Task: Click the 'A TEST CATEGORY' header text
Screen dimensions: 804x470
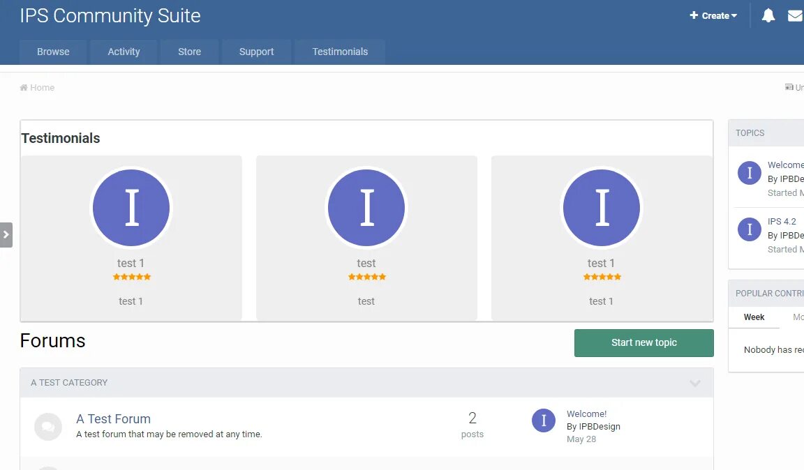Action: [69, 383]
